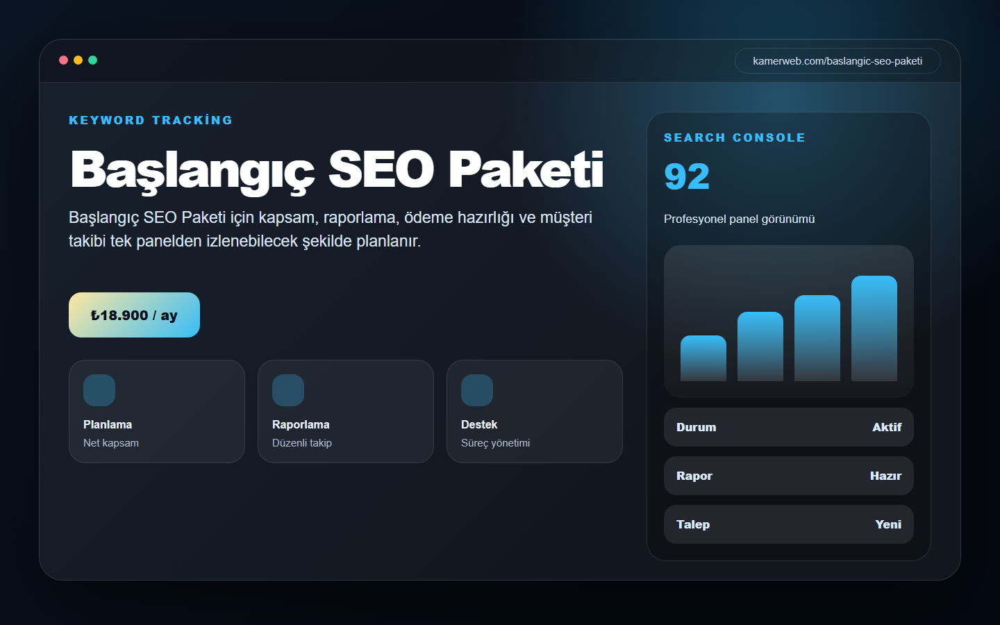Viewport: 1000px width, 625px height.
Task: Click the 'Başlangıç SEO Paketi' headline
Action: [x=337, y=170]
